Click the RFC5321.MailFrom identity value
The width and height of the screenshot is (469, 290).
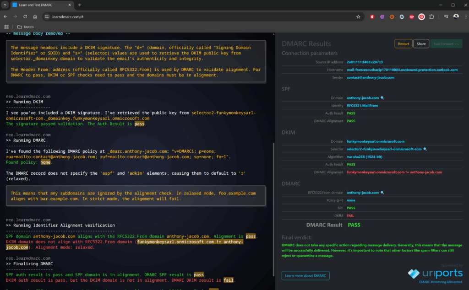coord(362,106)
